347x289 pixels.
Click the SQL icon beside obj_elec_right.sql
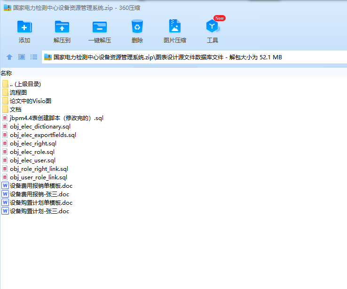5,143
